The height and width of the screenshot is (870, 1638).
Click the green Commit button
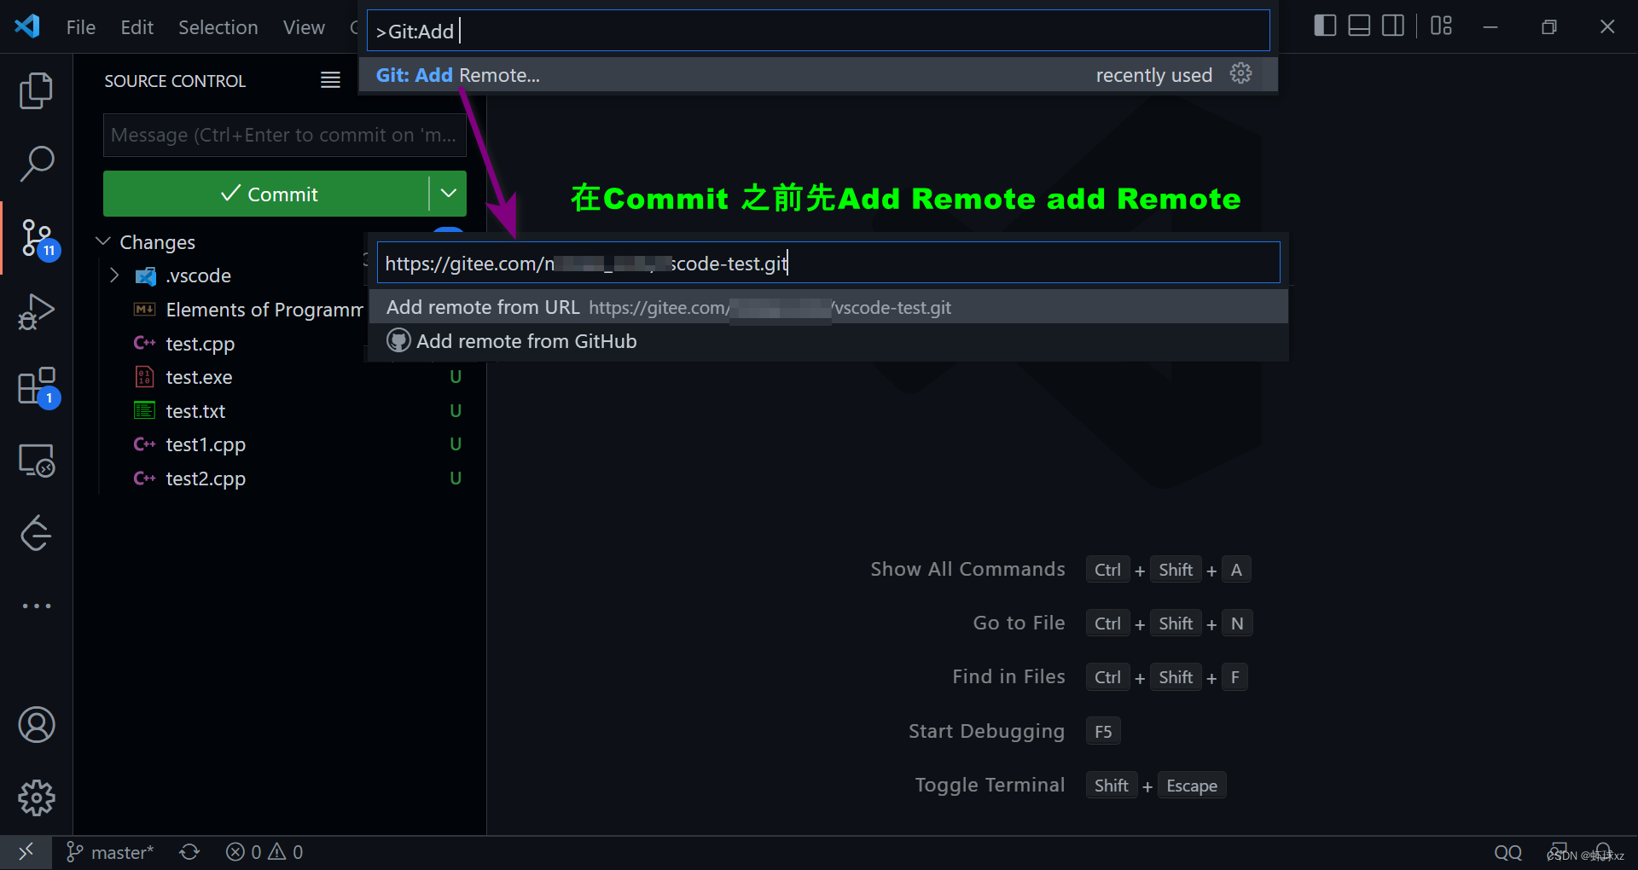266,194
